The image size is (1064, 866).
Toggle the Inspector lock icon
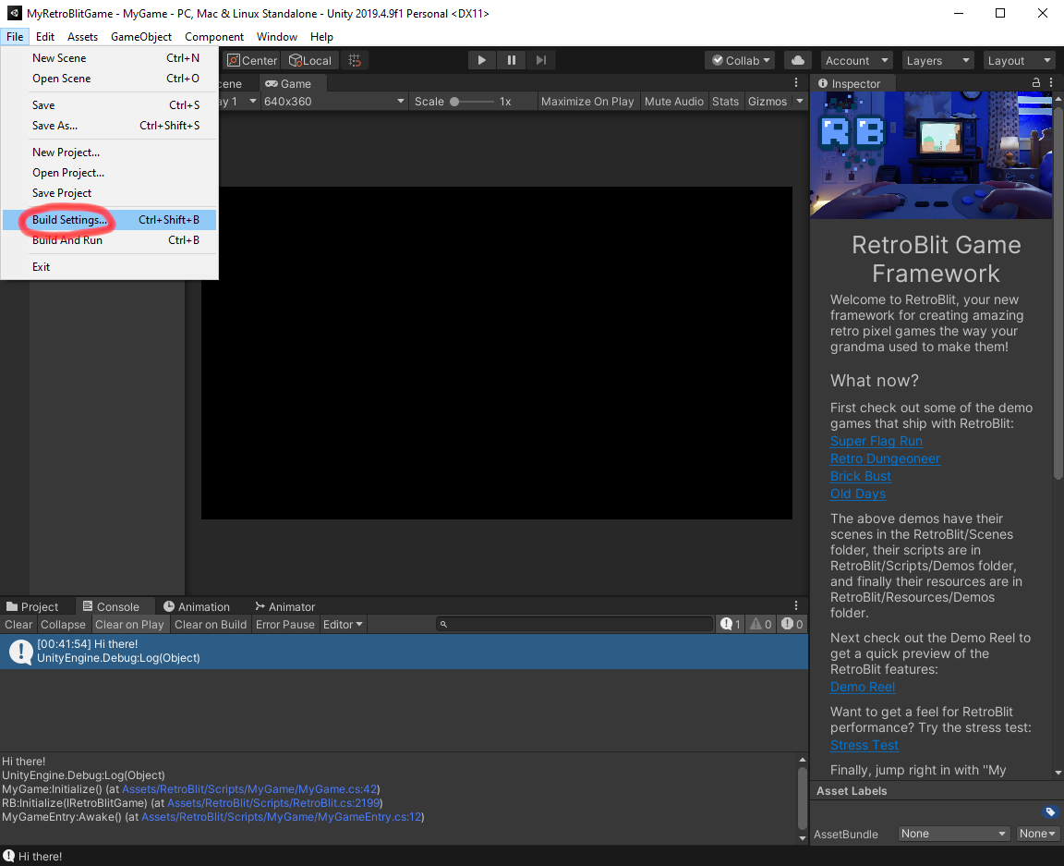(1036, 82)
